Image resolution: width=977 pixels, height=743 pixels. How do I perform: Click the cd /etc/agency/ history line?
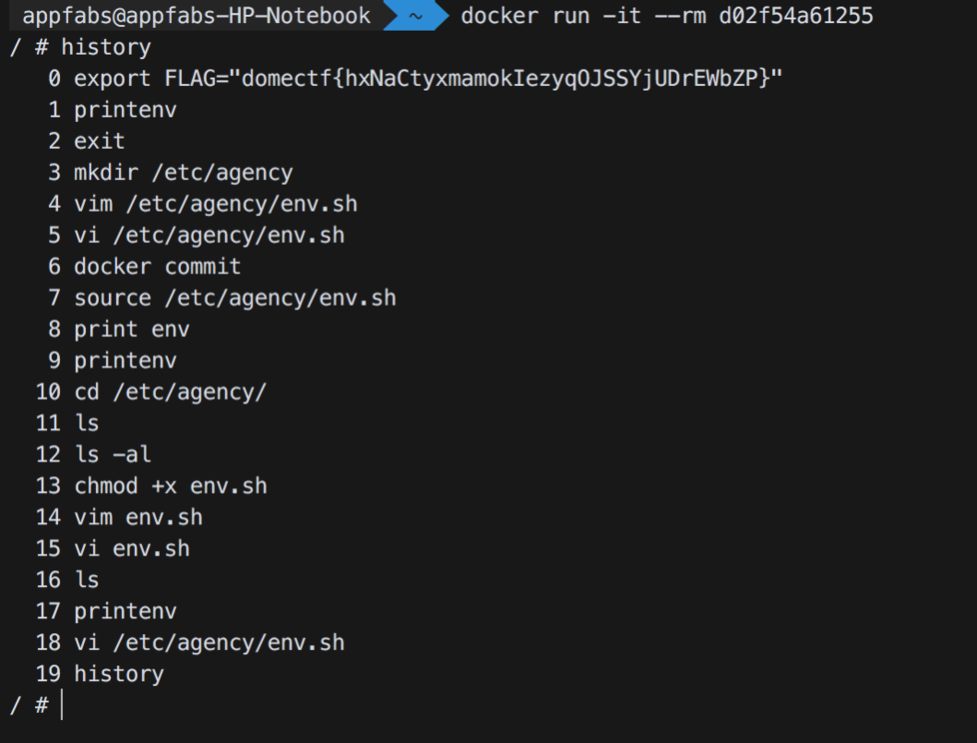click(170, 391)
